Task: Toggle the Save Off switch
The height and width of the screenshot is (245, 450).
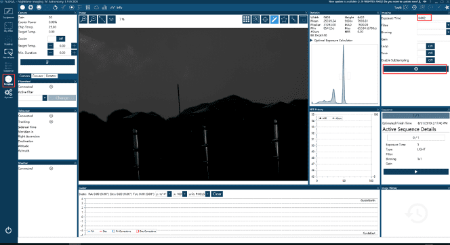Action: tap(426, 53)
